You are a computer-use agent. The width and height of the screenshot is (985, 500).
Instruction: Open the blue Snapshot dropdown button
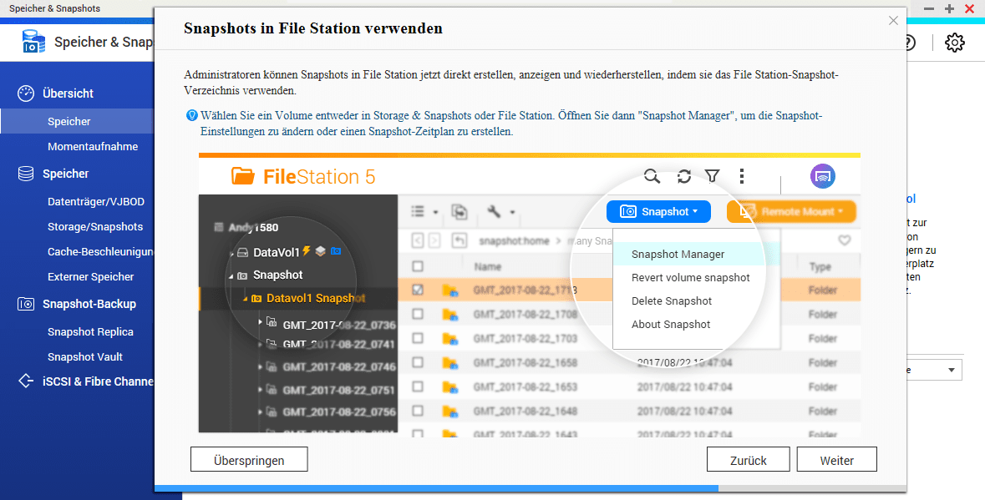[x=658, y=211]
